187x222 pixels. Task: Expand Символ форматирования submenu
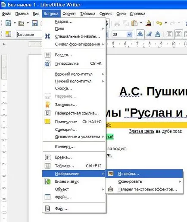[74, 44]
